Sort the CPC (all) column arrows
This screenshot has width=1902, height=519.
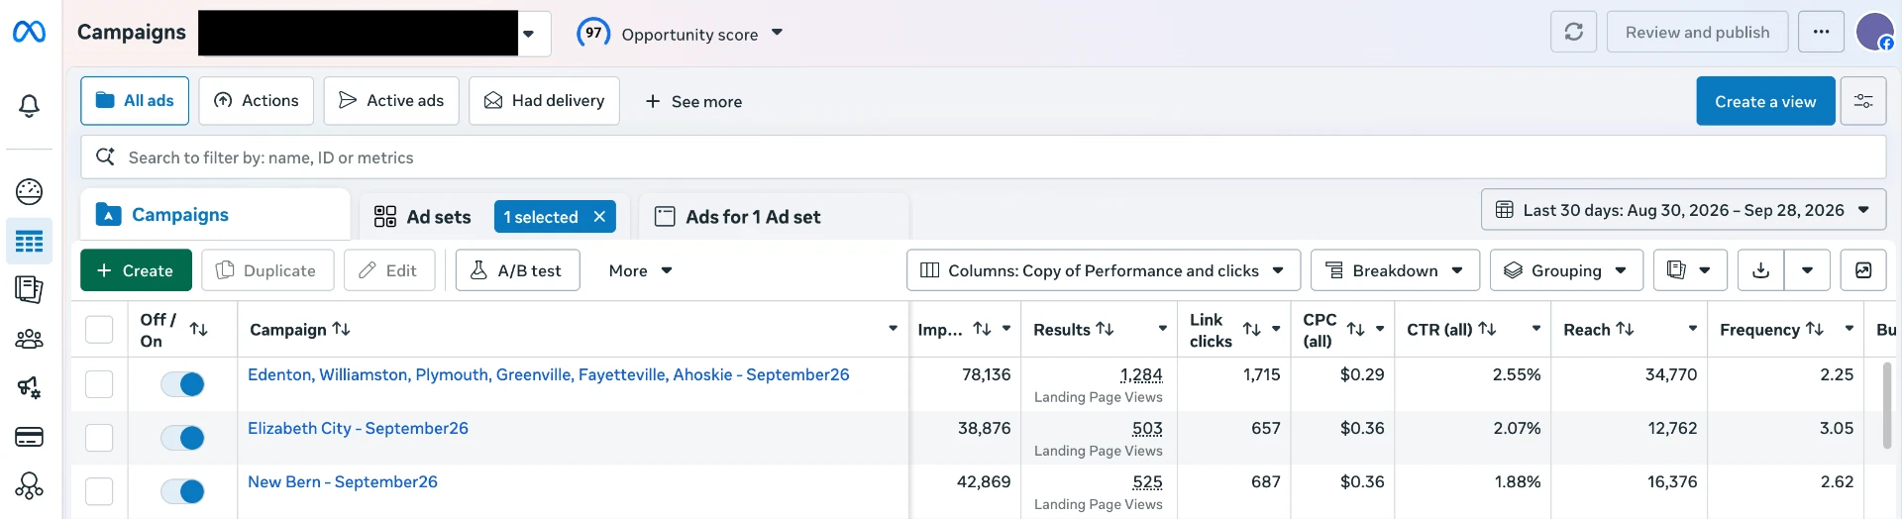[x=1356, y=329]
